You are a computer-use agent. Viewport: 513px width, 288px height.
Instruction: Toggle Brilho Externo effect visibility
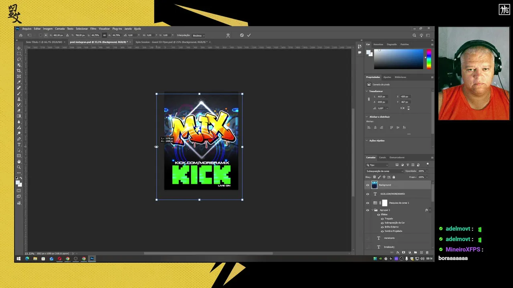(382, 227)
